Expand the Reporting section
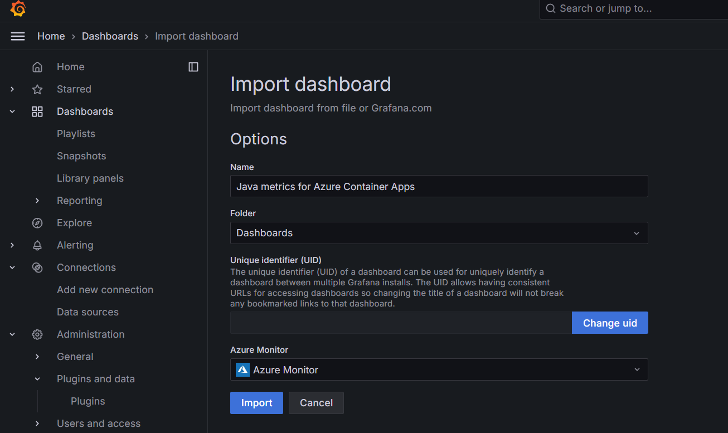Screen dimensions: 728x433 point(37,200)
